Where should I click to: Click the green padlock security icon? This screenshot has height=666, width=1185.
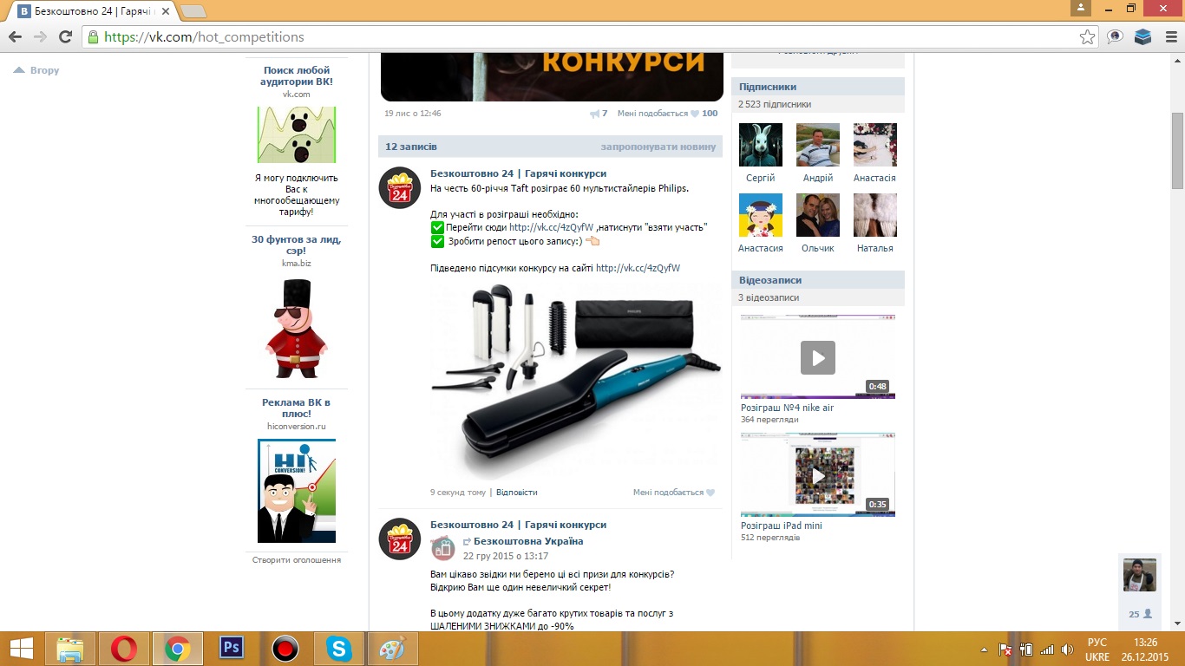(x=94, y=37)
